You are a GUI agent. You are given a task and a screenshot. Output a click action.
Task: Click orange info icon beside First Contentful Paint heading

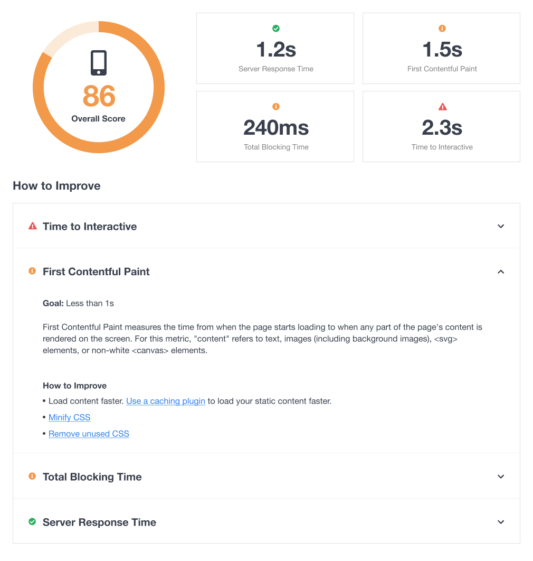click(x=32, y=272)
